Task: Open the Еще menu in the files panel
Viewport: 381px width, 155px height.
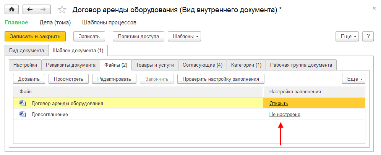Action: coord(353,79)
